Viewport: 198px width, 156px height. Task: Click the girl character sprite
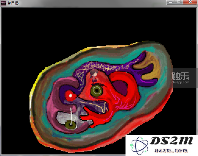[x=94, y=76]
